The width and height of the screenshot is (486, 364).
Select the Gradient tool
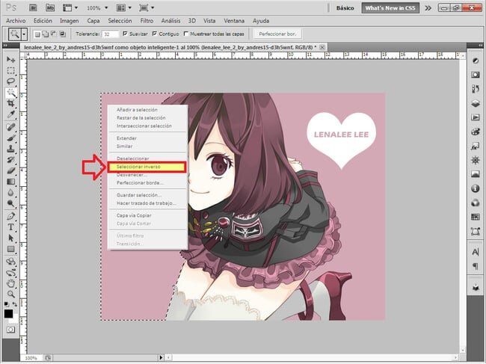pyautogui.click(x=11, y=182)
